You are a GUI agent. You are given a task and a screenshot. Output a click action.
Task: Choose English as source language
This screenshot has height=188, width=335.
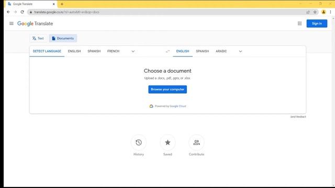pyautogui.click(x=74, y=51)
